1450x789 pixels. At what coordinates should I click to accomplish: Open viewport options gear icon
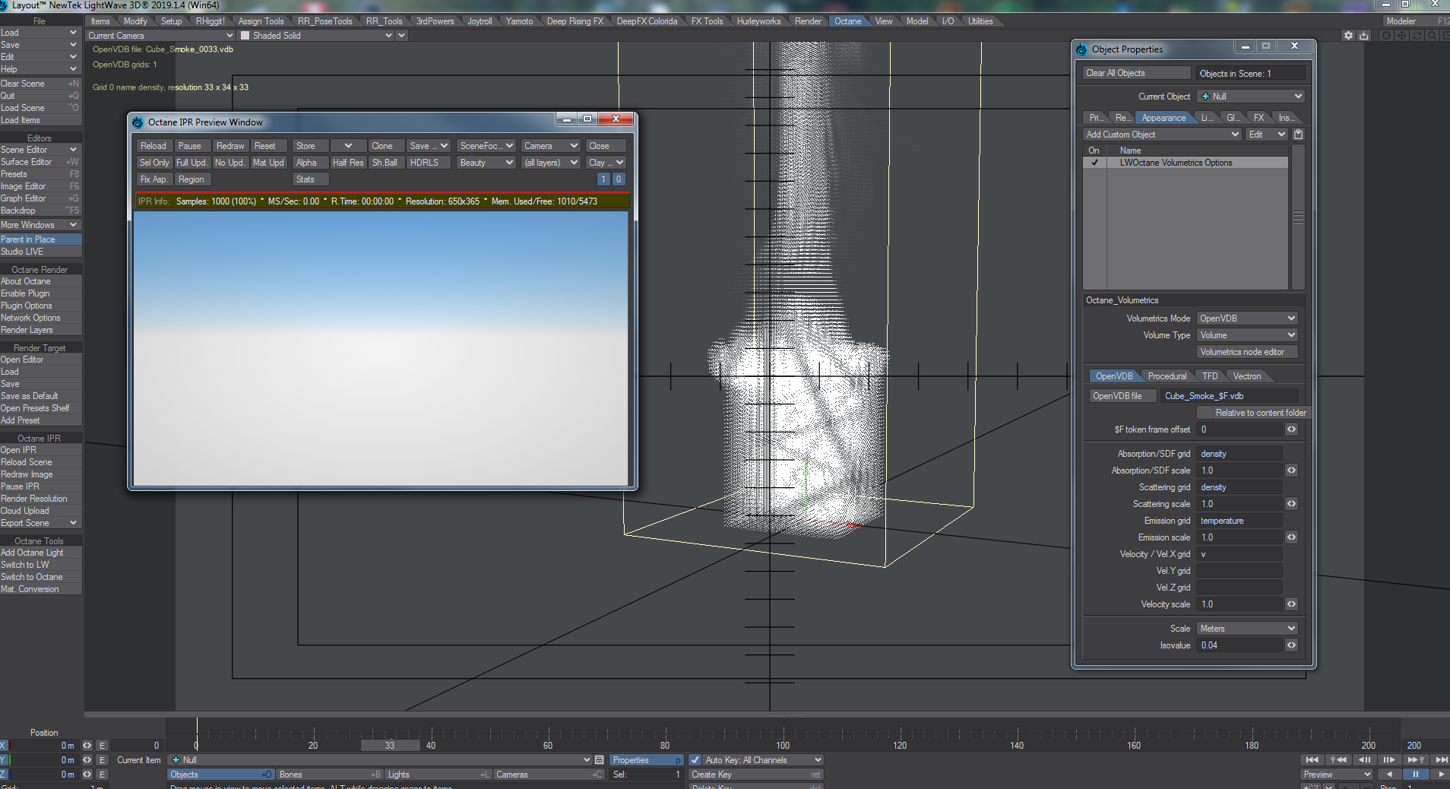point(1348,36)
